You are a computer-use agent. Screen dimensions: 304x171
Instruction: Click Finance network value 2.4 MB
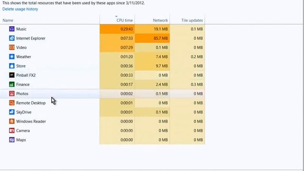(x=161, y=85)
